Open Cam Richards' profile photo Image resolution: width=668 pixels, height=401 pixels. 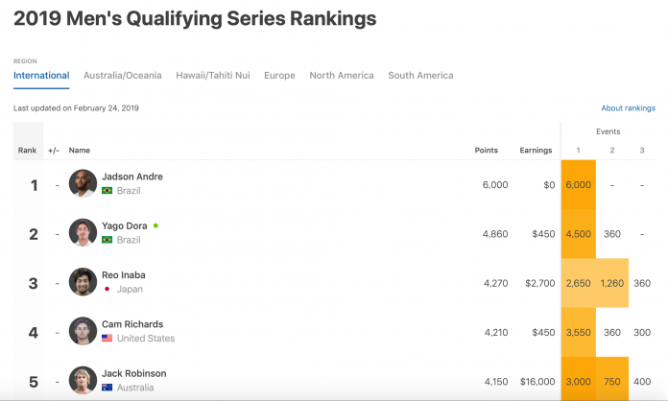[83, 331]
